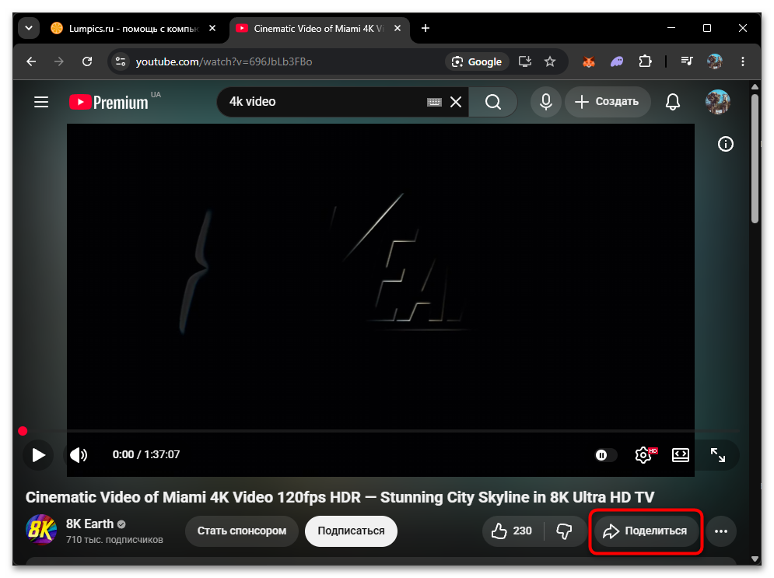Image resolution: width=774 pixels, height=578 pixels.
Task: Like the video with thumbs up
Action: tap(512, 531)
